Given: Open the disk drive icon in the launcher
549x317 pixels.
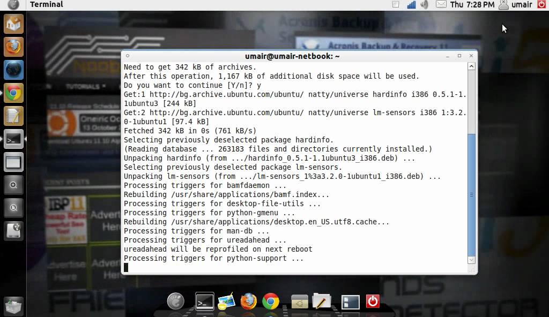Looking at the screenshot, I should point(13,231).
